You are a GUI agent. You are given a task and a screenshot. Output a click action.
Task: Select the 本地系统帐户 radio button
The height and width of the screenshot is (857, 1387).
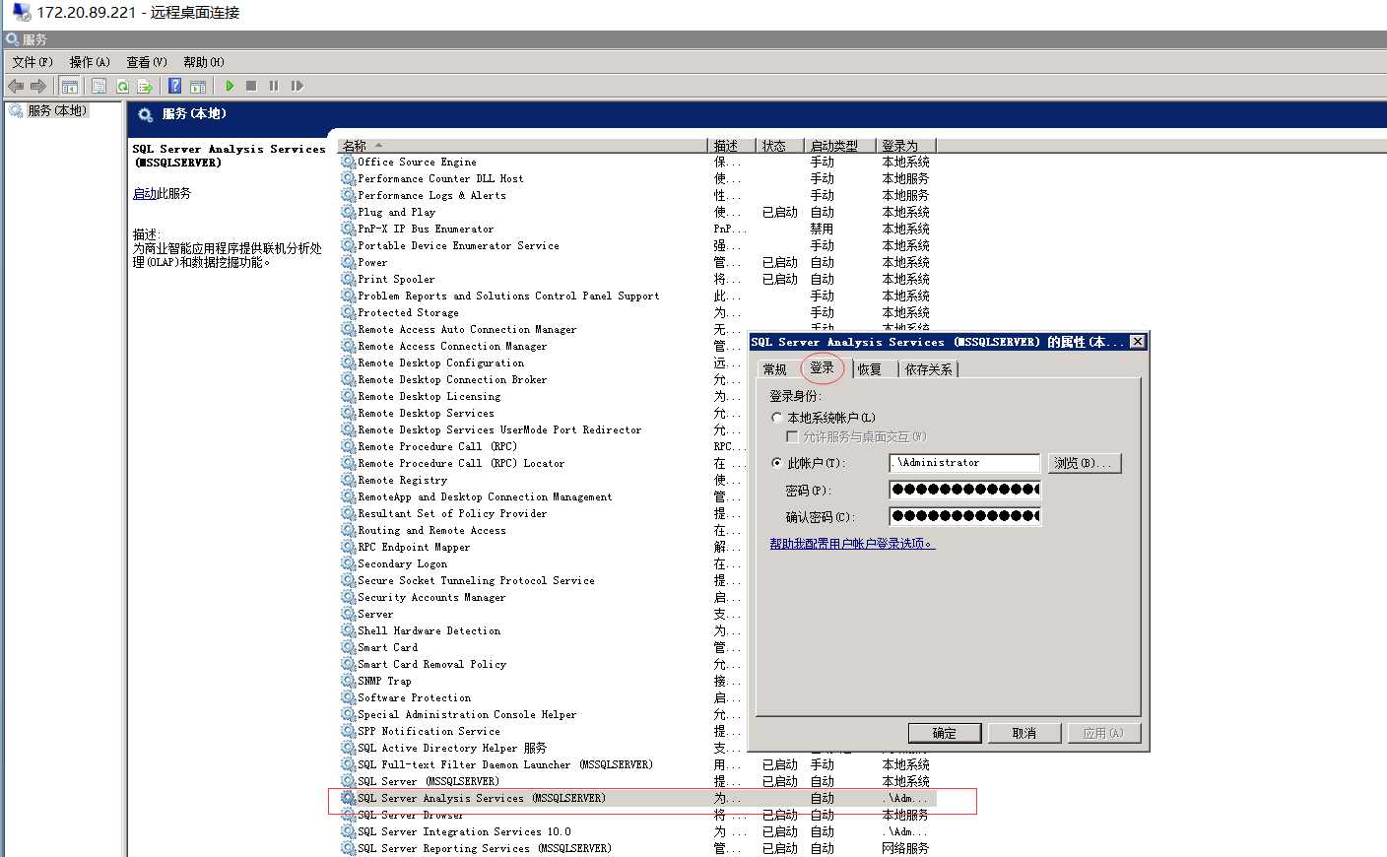pyautogui.click(x=776, y=418)
